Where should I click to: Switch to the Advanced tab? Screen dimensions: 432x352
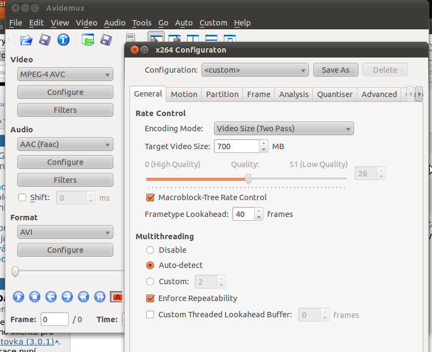379,94
